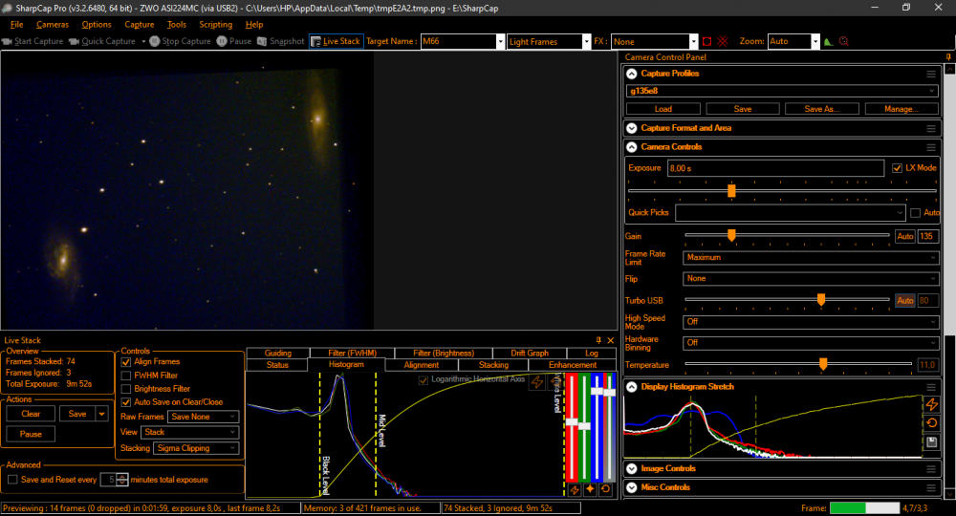Click the SharpCap app icon in the title bar

8,8
